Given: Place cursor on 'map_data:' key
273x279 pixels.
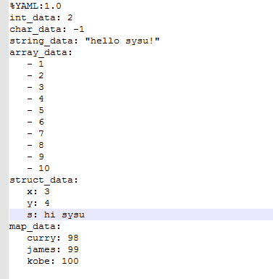Looking at the screenshot, I should 35,226.
